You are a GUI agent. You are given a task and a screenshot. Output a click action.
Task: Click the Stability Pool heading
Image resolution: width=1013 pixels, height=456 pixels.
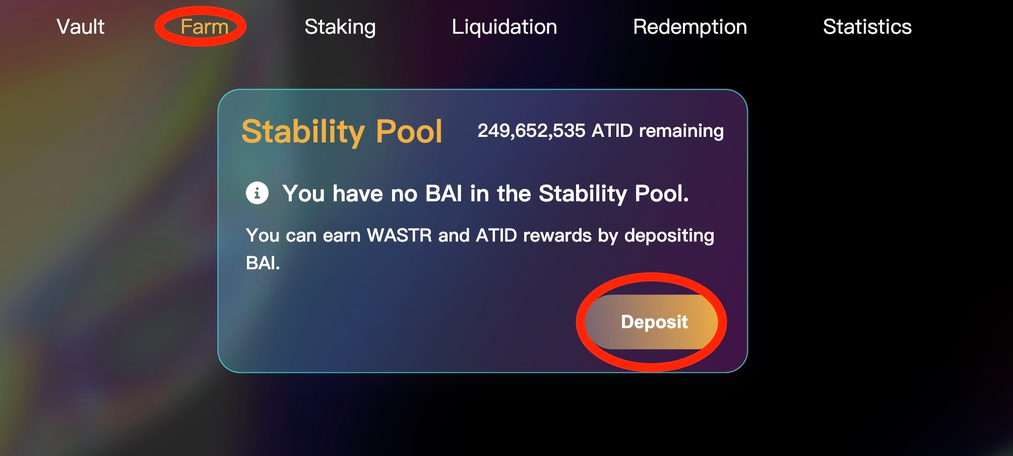[x=342, y=131]
